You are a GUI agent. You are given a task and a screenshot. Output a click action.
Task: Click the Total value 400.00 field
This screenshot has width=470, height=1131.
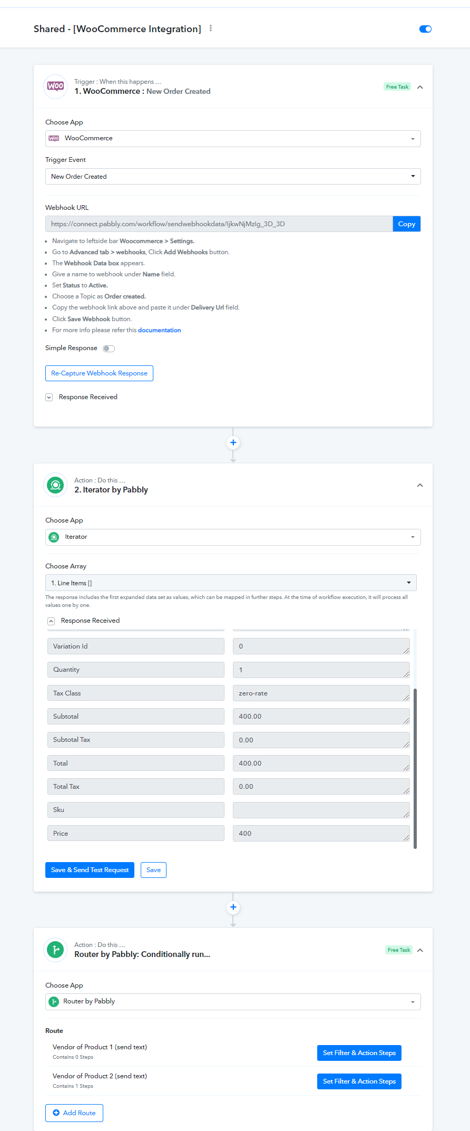pos(321,763)
